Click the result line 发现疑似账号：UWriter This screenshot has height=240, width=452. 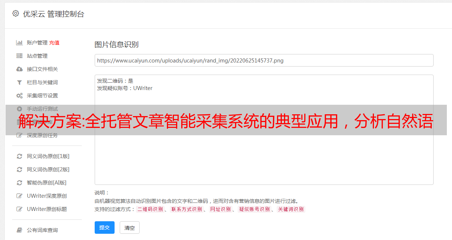pos(125,88)
